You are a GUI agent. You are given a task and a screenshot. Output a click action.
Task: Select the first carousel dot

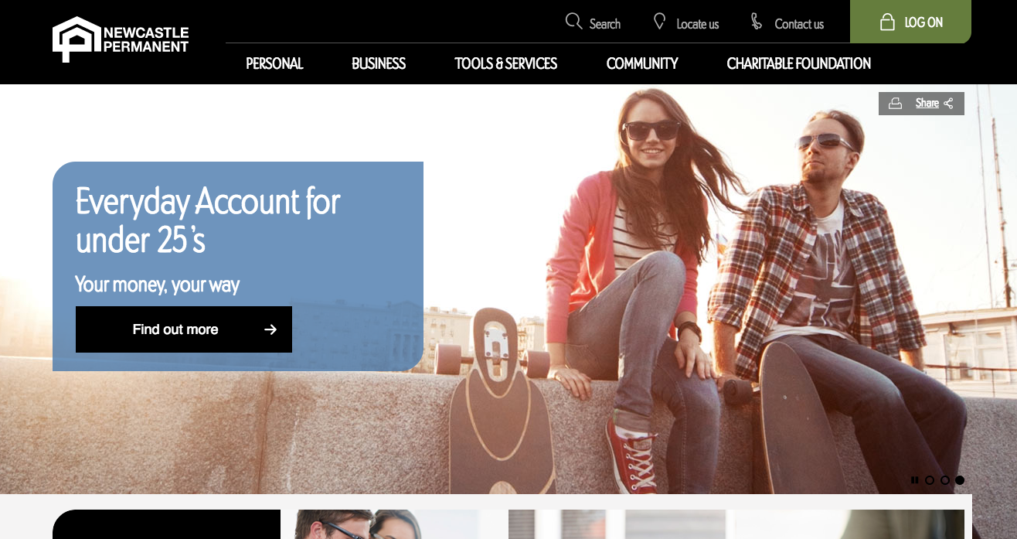point(930,480)
